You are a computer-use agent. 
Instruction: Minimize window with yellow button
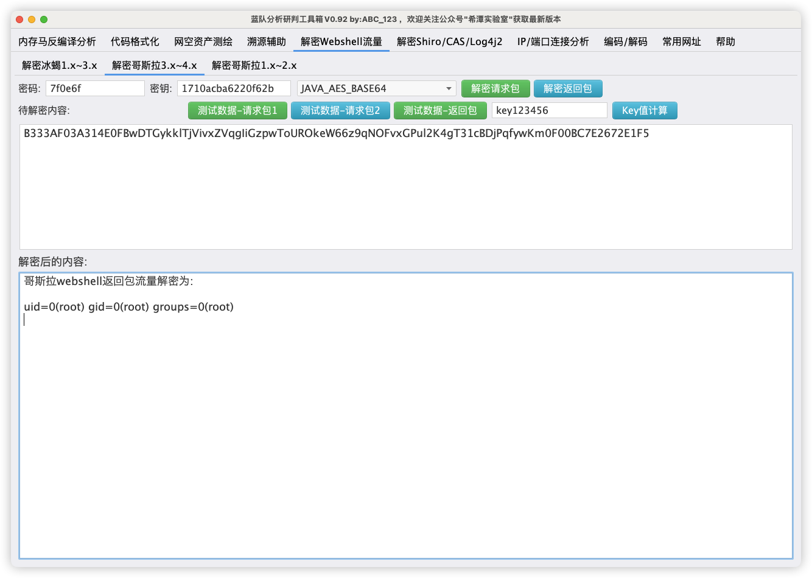[32, 19]
